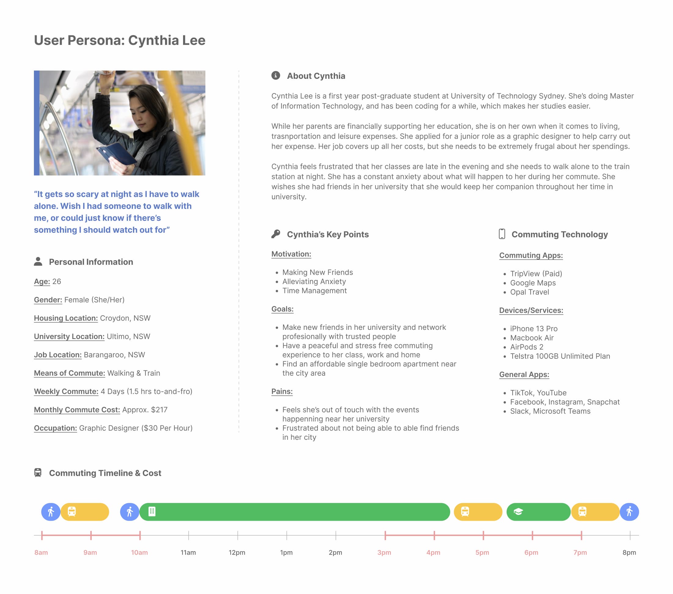The image size is (673, 594).
Task: Click the walking icon just before 10am
Action: (130, 512)
